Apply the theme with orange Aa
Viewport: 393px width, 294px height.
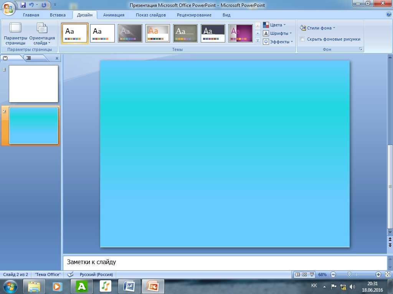point(157,33)
